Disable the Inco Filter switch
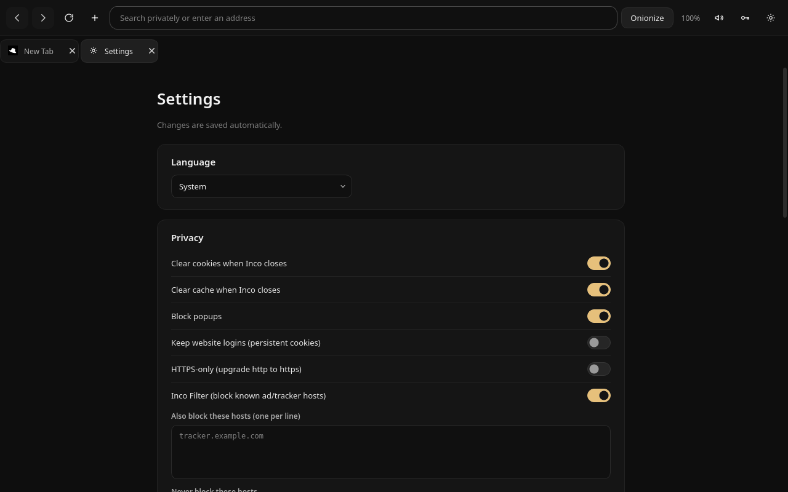This screenshot has height=492, width=788. pyautogui.click(x=599, y=395)
